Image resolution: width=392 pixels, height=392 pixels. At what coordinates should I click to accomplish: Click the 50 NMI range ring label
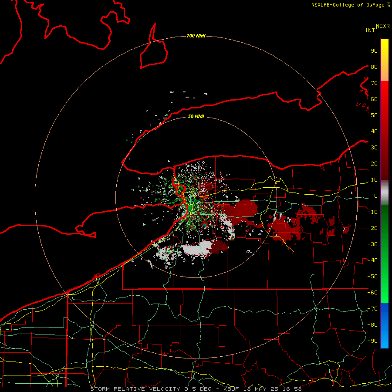pyautogui.click(x=196, y=116)
